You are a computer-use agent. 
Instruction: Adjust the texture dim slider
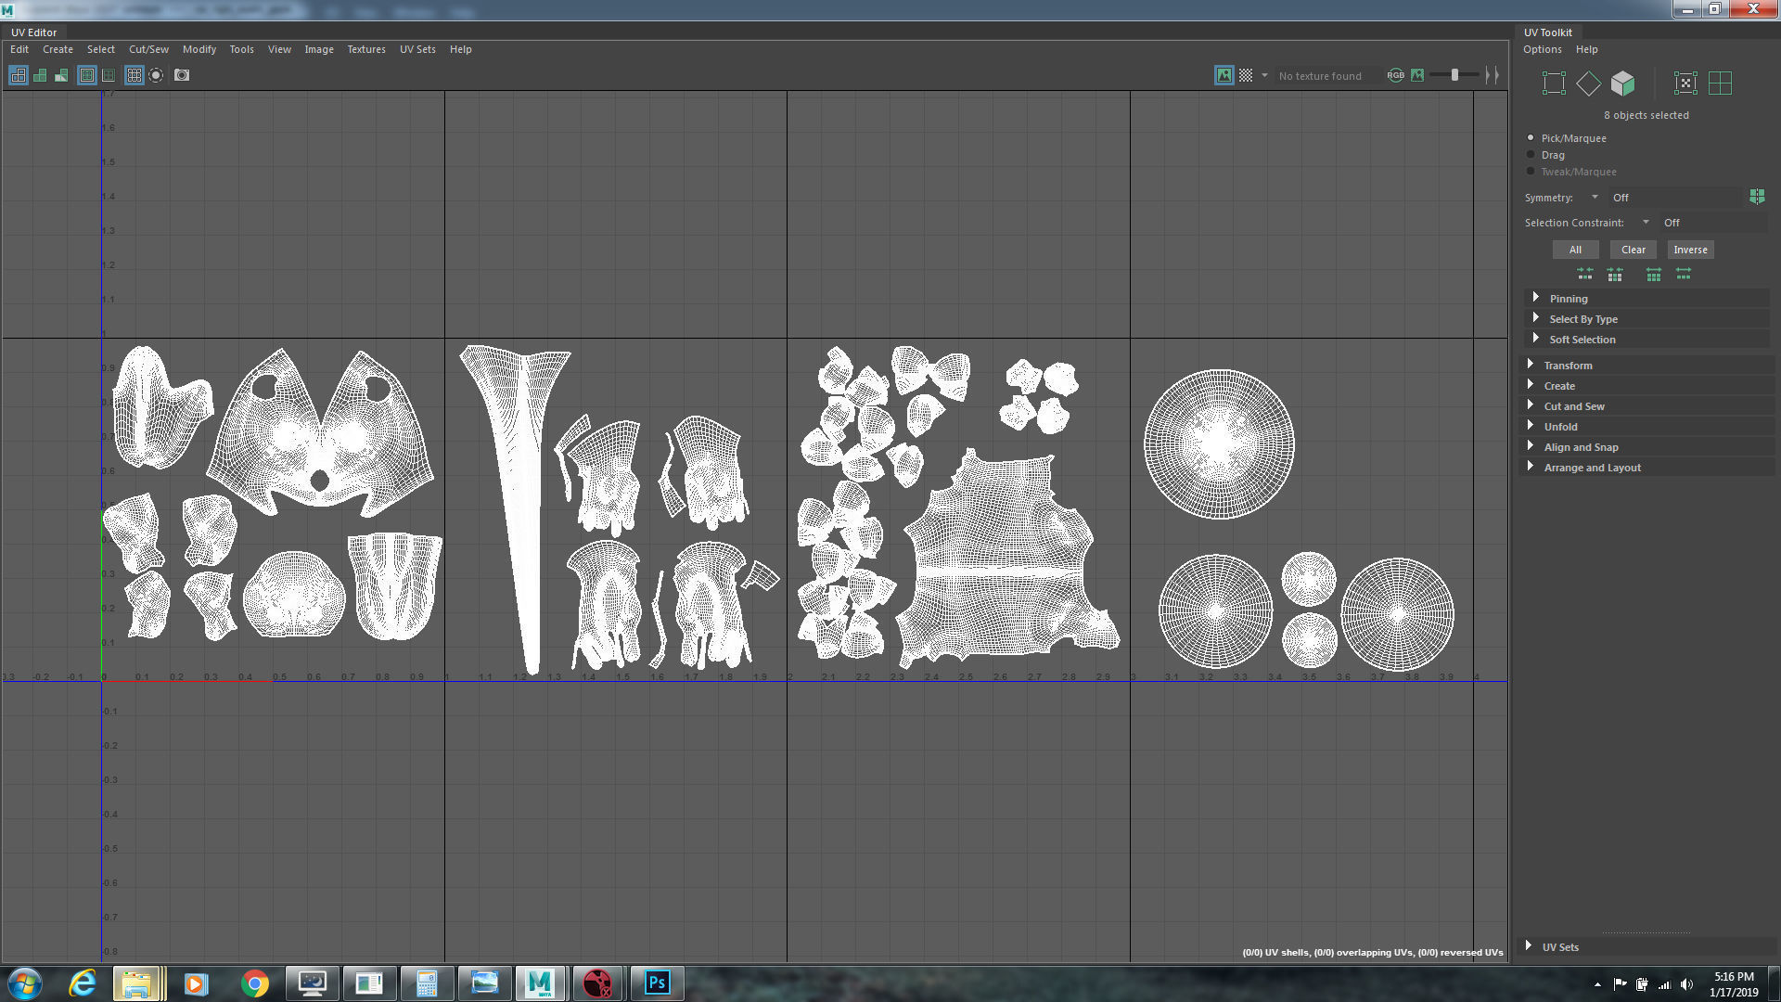[1454, 75]
